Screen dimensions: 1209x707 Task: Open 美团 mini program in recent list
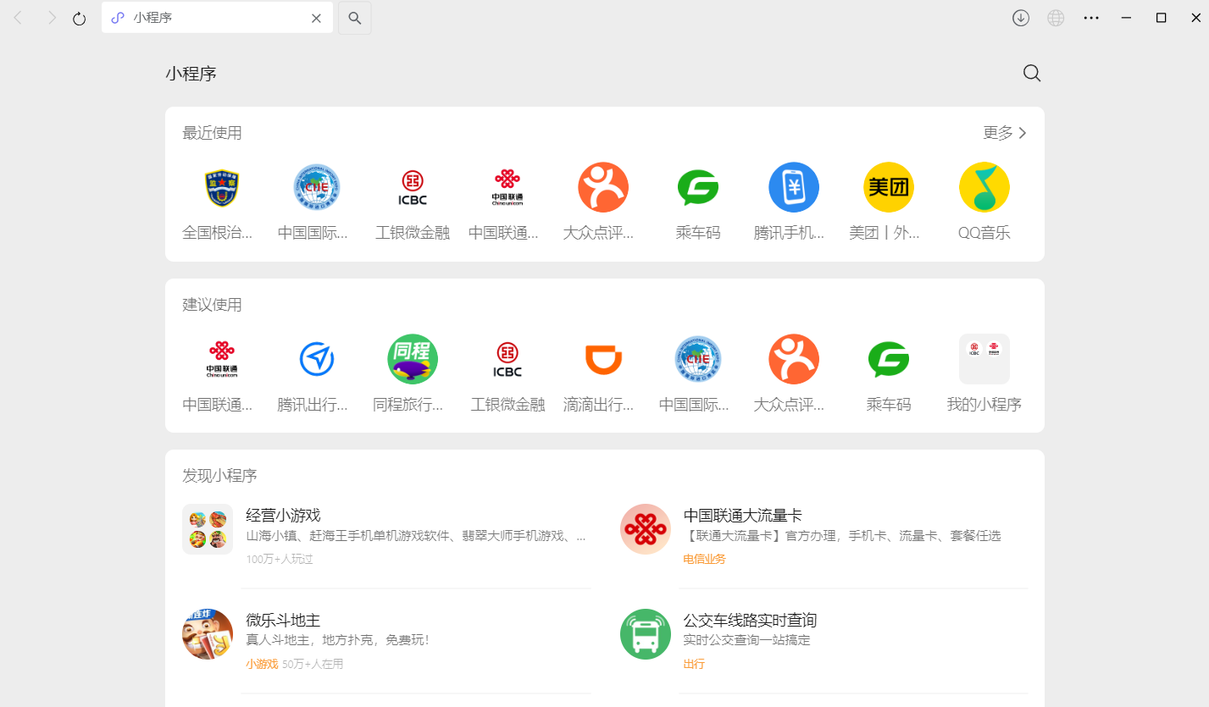pyautogui.click(x=888, y=188)
